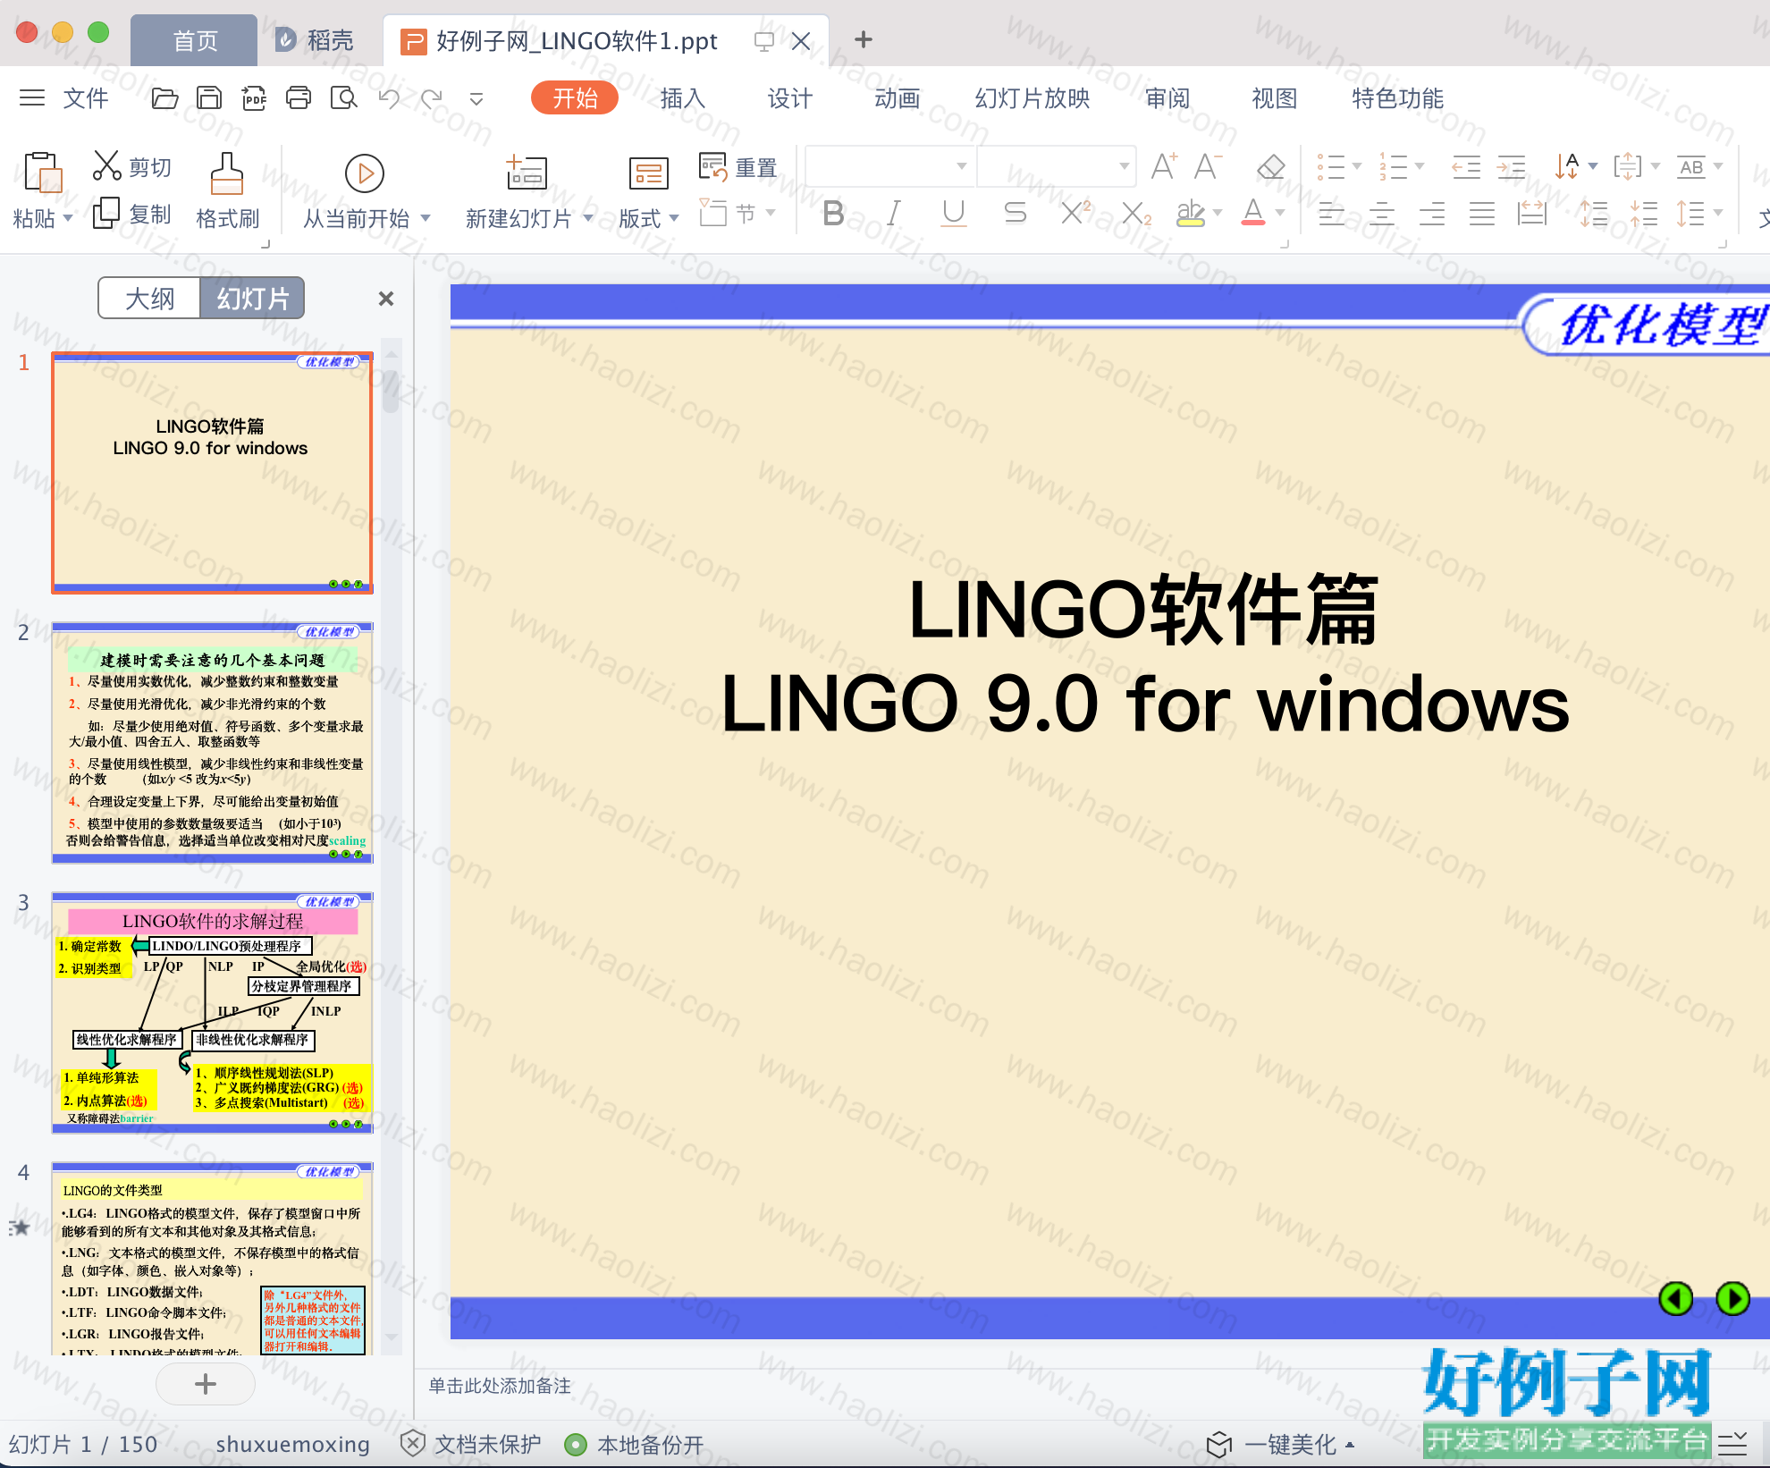The height and width of the screenshot is (1468, 1770).
Task: Toggle underline formatting
Action: click(x=954, y=213)
